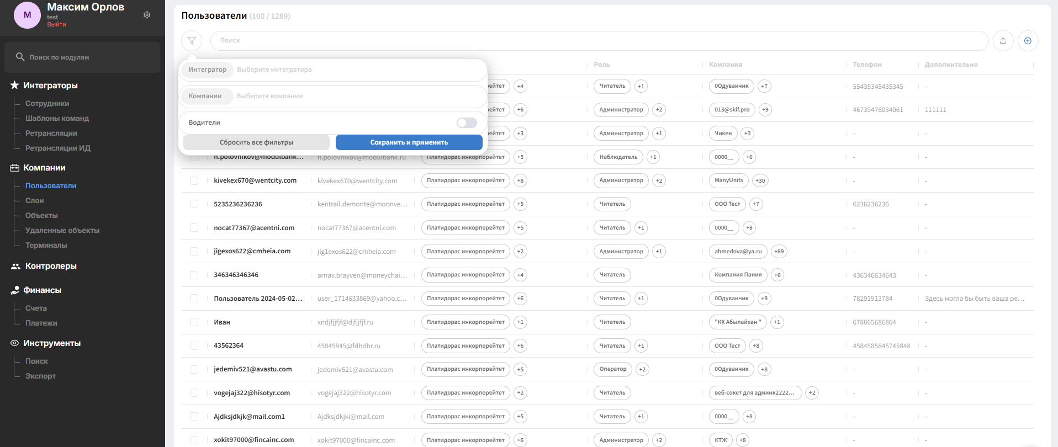The width and height of the screenshot is (1058, 447).
Task: Go to Шаблоны команд menu item
Action: (x=57, y=118)
